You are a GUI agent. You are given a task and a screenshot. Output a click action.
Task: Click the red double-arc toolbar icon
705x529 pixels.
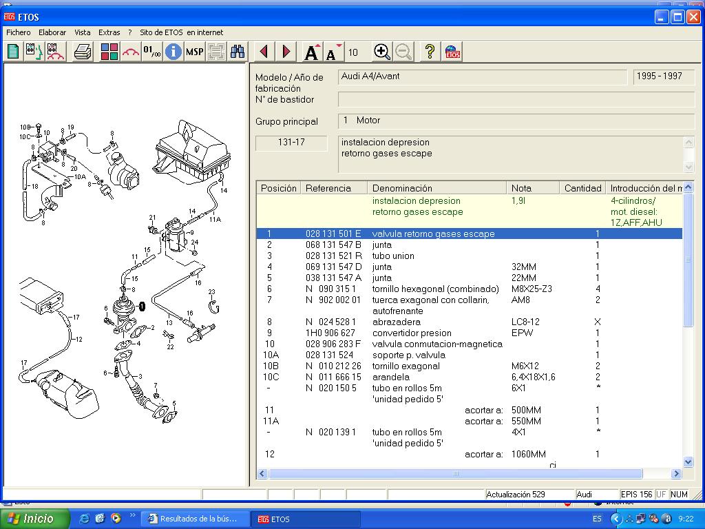pos(130,52)
